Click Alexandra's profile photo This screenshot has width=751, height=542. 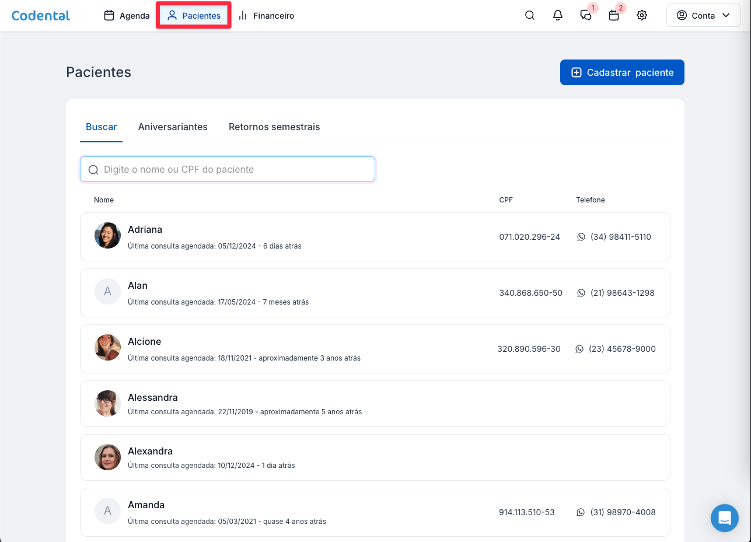[x=107, y=457]
